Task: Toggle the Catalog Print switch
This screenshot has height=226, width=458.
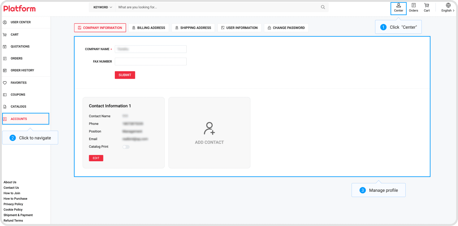Action: click(x=126, y=147)
